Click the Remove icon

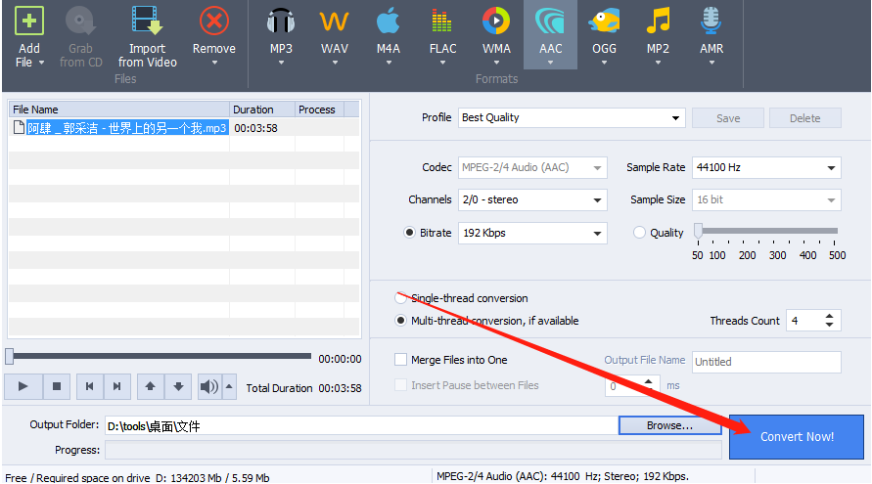(214, 22)
